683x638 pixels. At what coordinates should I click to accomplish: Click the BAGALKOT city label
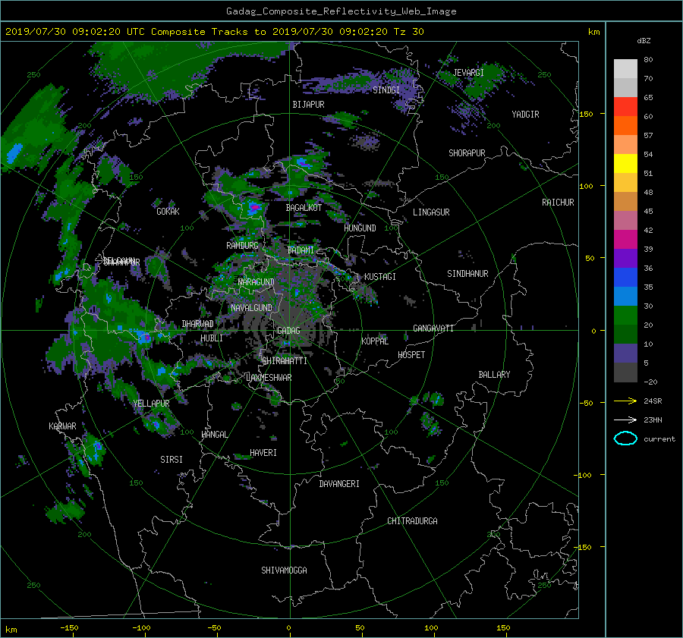304,208
